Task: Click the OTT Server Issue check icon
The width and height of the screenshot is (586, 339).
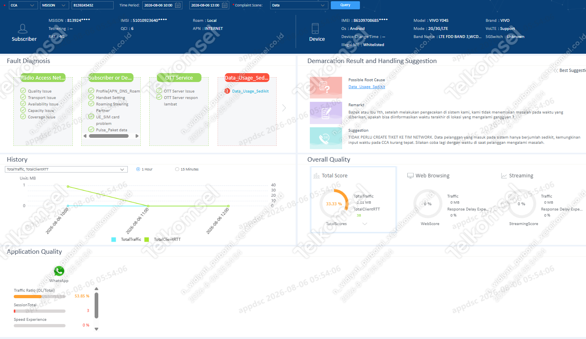Action: point(159,91)
